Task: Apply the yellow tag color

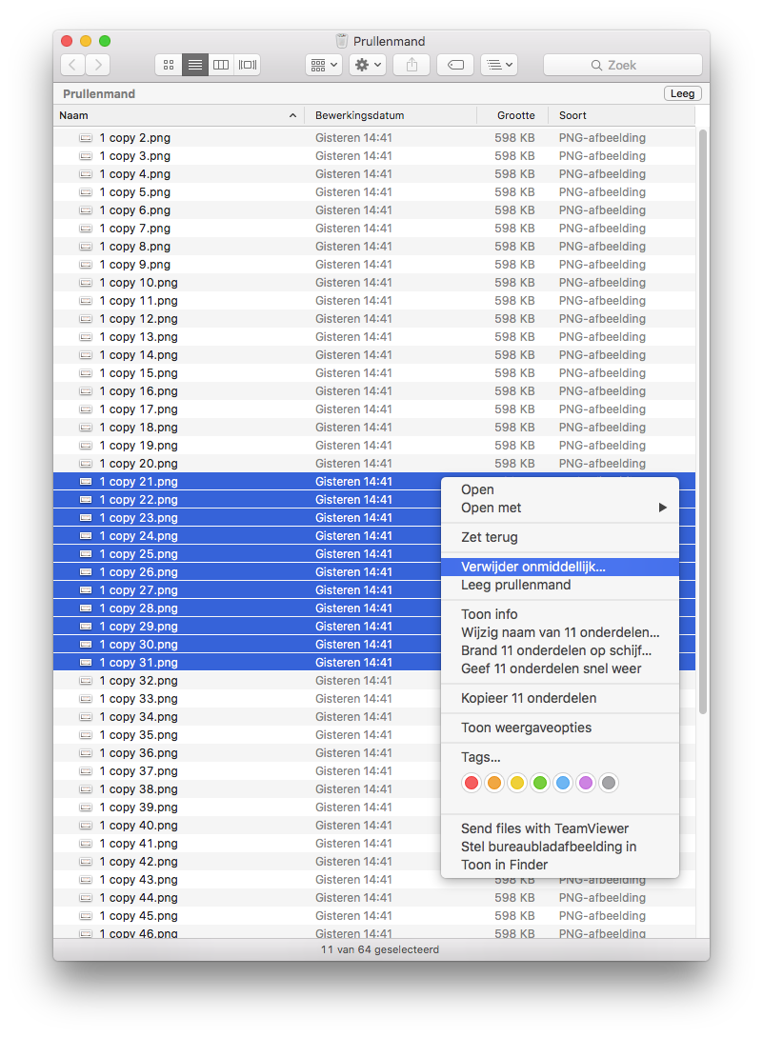Action: tap(517, 783)
